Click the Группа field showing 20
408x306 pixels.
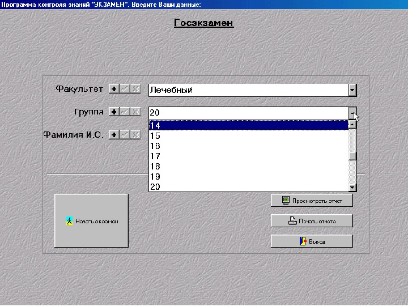249,113
